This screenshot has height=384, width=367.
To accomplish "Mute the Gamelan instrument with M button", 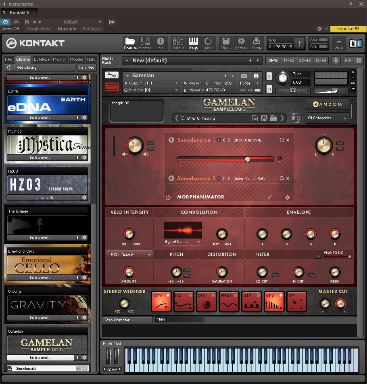I will click(x=269, y=89).
